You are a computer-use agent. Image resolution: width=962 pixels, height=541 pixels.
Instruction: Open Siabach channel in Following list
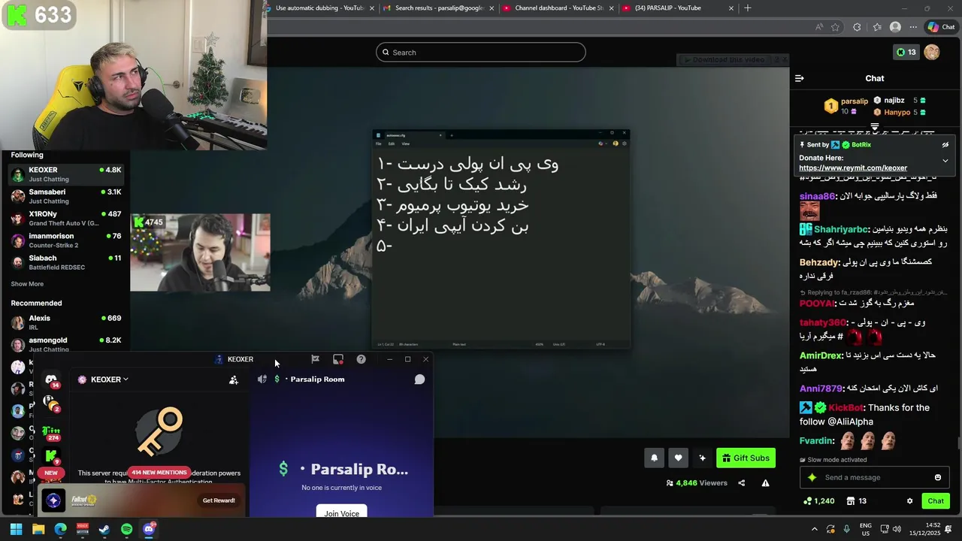66,262
